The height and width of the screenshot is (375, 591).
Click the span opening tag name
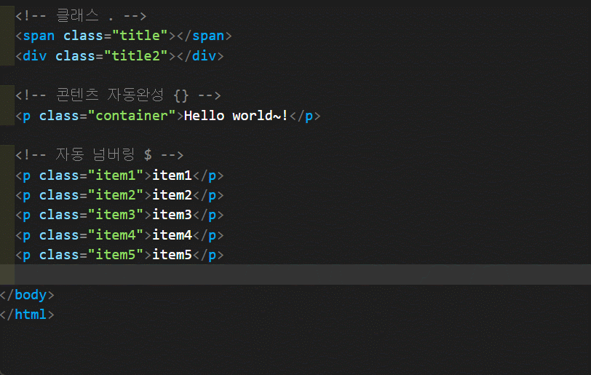click(39, 36)
